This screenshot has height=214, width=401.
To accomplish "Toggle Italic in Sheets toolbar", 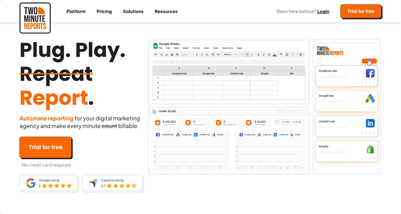I will (264, 54).
